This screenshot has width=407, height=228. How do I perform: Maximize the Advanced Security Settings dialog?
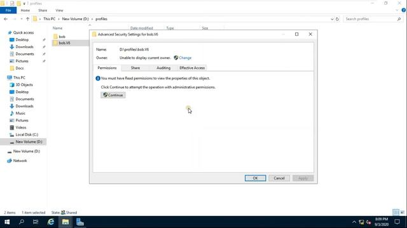click(297, 34)
